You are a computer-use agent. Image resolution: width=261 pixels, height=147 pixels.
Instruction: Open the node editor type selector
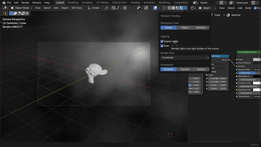click(193, 8)
